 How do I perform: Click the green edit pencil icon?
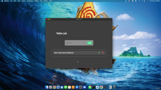(99, 53)
